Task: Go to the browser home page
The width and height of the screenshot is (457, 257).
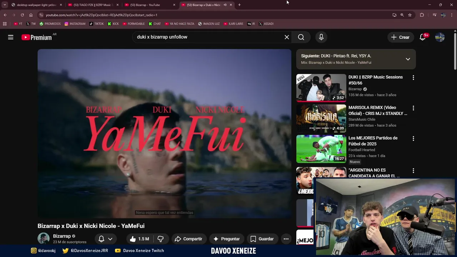Action: (x=31, y=15)
